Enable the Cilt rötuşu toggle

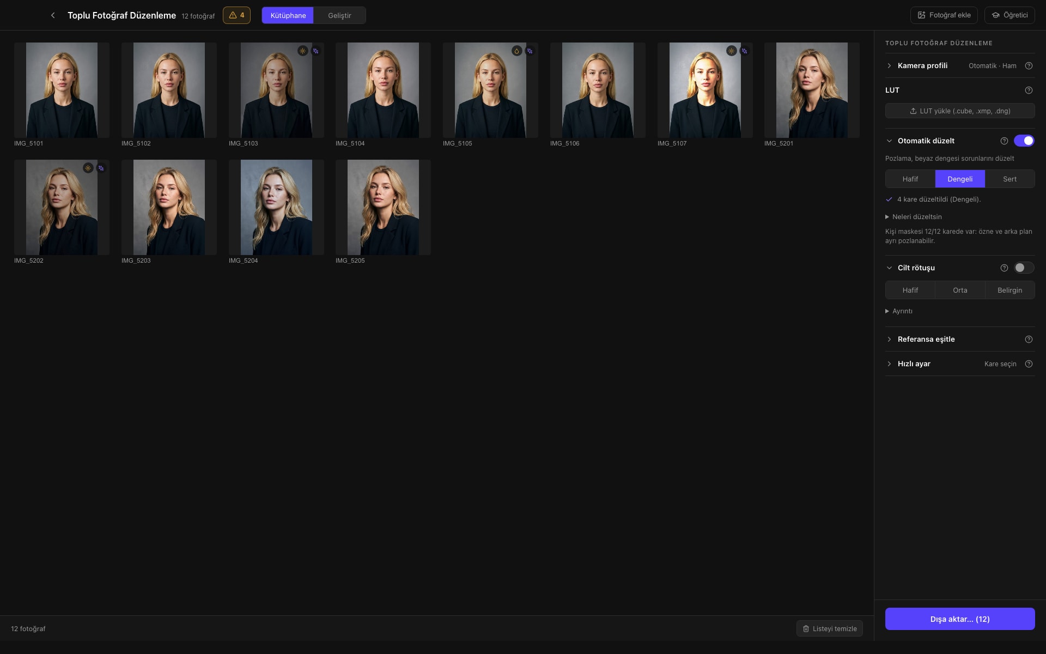click(1024, 268)
